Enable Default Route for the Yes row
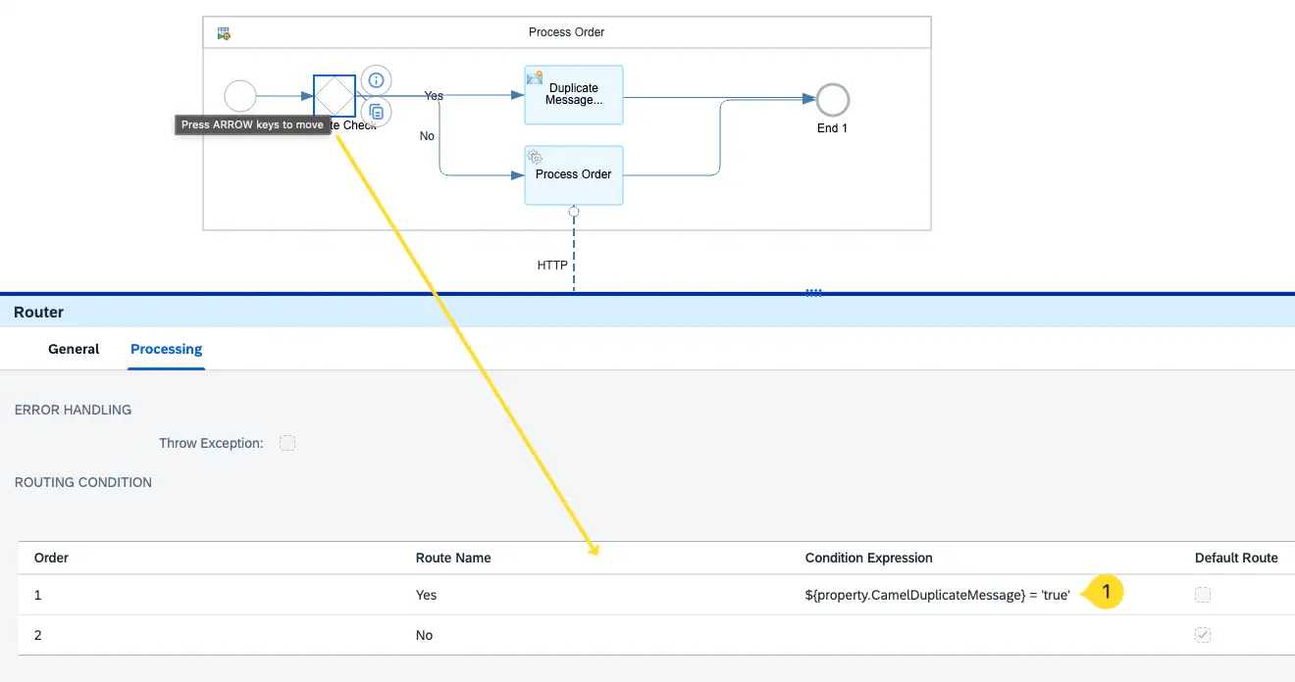1295x682 pixels. [x=1203, y=595]
